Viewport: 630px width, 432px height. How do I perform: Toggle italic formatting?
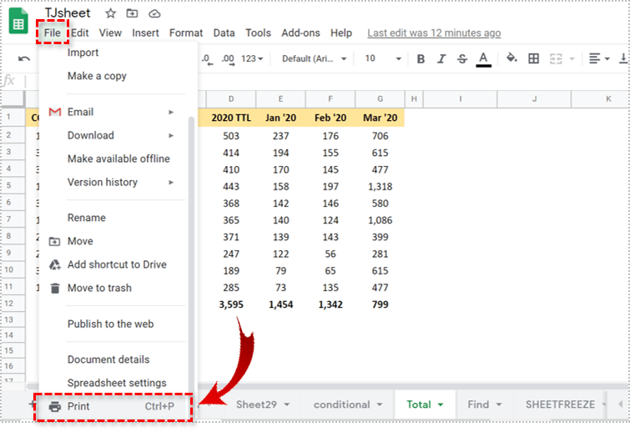(441, 58)
